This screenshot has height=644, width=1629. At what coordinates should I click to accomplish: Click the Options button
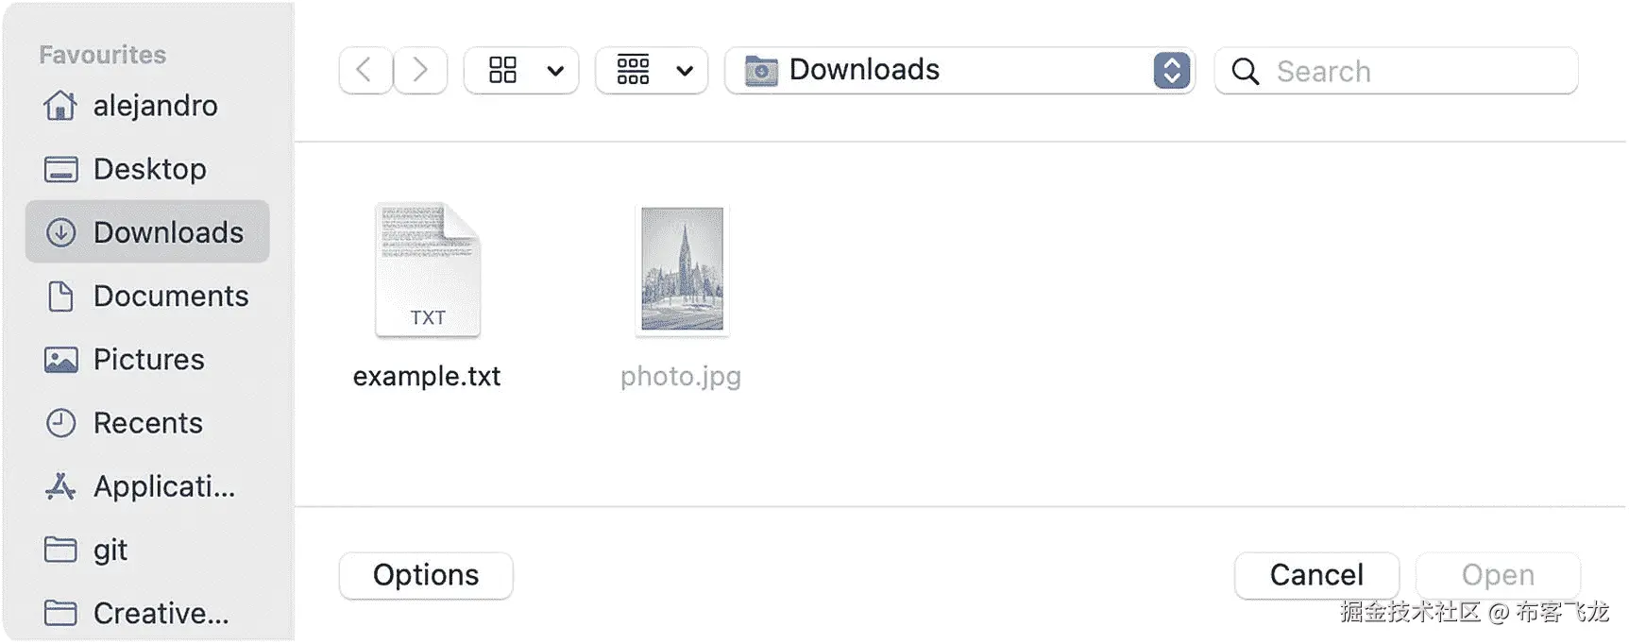tap(426, 575)
